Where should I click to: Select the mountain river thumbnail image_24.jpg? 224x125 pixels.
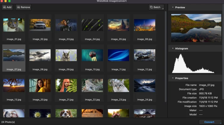point(145,86)
